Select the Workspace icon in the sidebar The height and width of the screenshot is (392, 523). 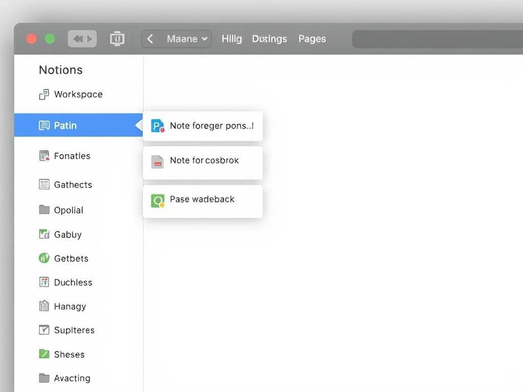(x=43, y=94)
